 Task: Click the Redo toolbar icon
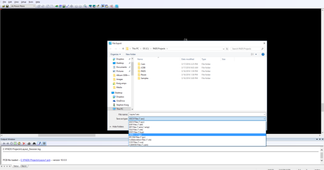(80, 6)
